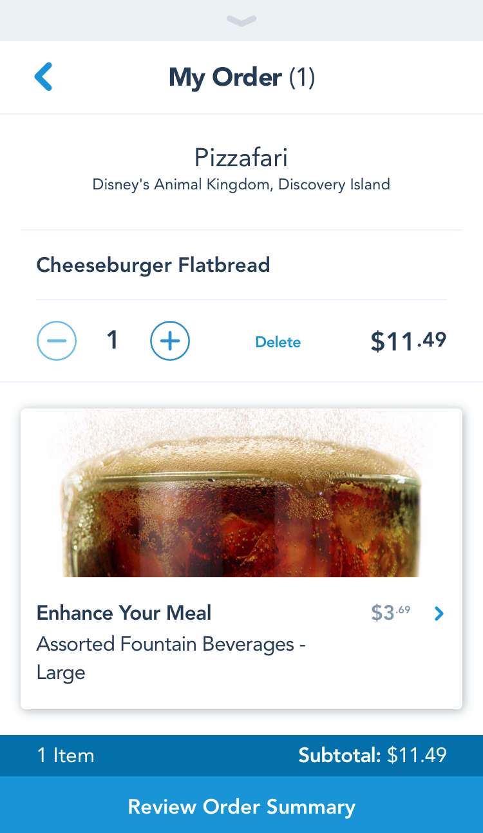Viewport: 483px width, 833px height.
Task: Collapse the sheet using the top chevron handle
Action: click(241, 21)
